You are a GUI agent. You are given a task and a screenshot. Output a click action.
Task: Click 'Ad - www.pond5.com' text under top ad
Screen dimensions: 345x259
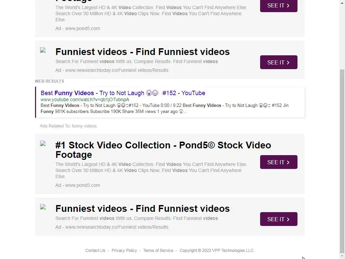point(78,28)
